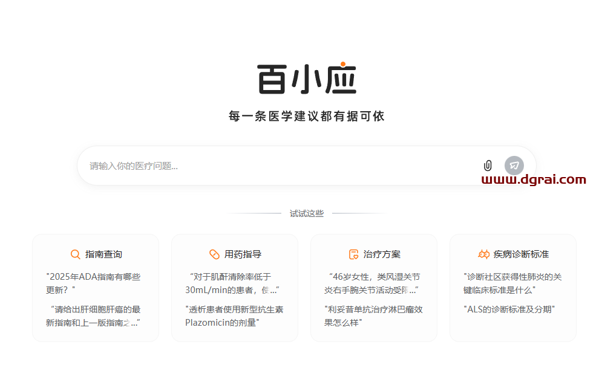
Task: Click the 试试这些 label
Action: (x=307, y=213)
